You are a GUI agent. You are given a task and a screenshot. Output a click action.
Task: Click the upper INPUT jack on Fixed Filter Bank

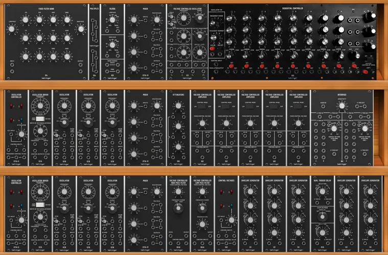pos(12,65)
